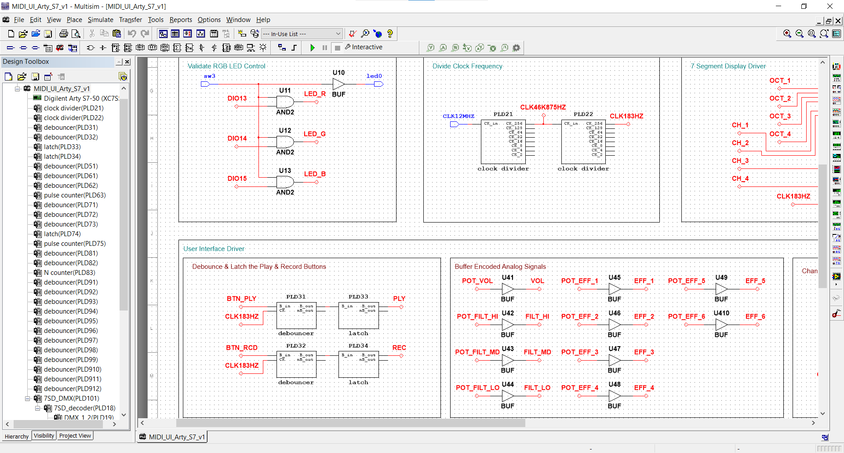Open the Print preview icon
Screen dimensions: 844x453
76,34
